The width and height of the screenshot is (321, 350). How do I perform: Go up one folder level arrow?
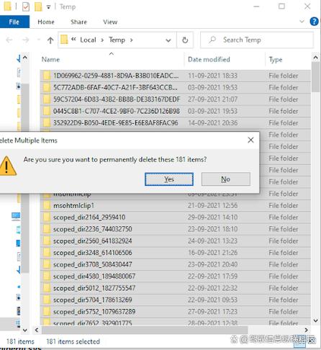click(x=50, y=40)
